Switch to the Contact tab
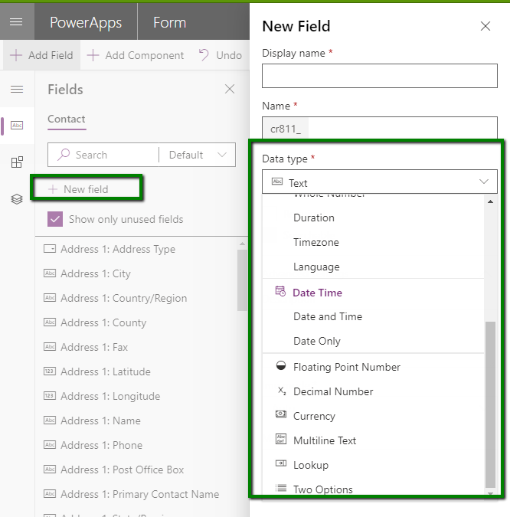The height and width of the screenshot is (517, 510). [x=67, y=119]
